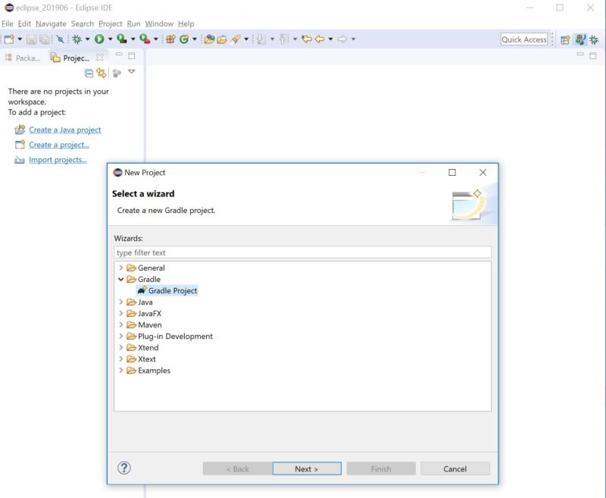Image resolution: width=606 pixels, height=498 pixels.
Task: Click the Search flashlight icon
Action: coord(235,39)
